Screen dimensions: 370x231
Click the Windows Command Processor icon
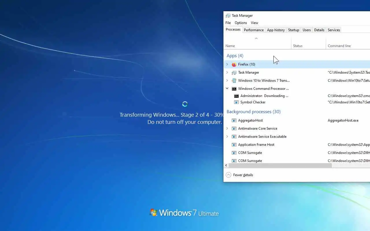(x=234, y=89)
